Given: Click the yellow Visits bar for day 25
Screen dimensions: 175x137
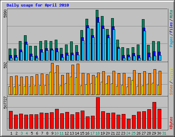Looking at the screenshot, I should click(x=132, y=87).
